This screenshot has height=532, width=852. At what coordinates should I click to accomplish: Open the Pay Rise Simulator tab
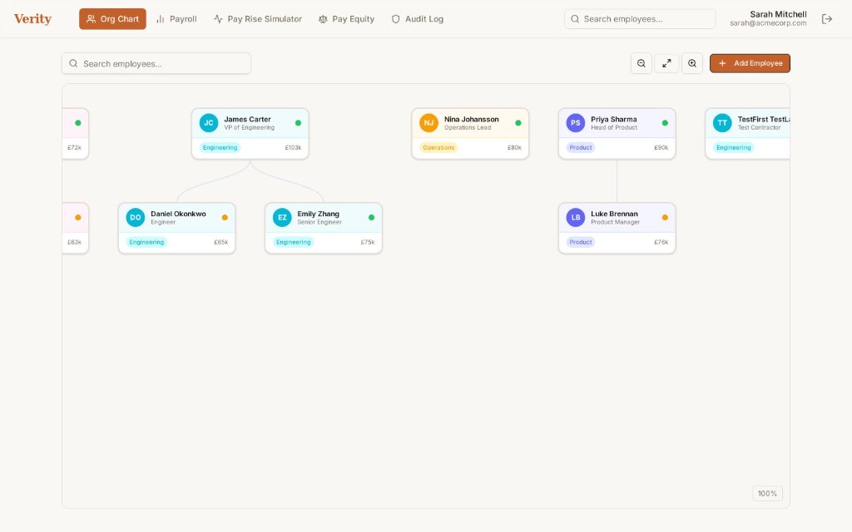[258, 19]
